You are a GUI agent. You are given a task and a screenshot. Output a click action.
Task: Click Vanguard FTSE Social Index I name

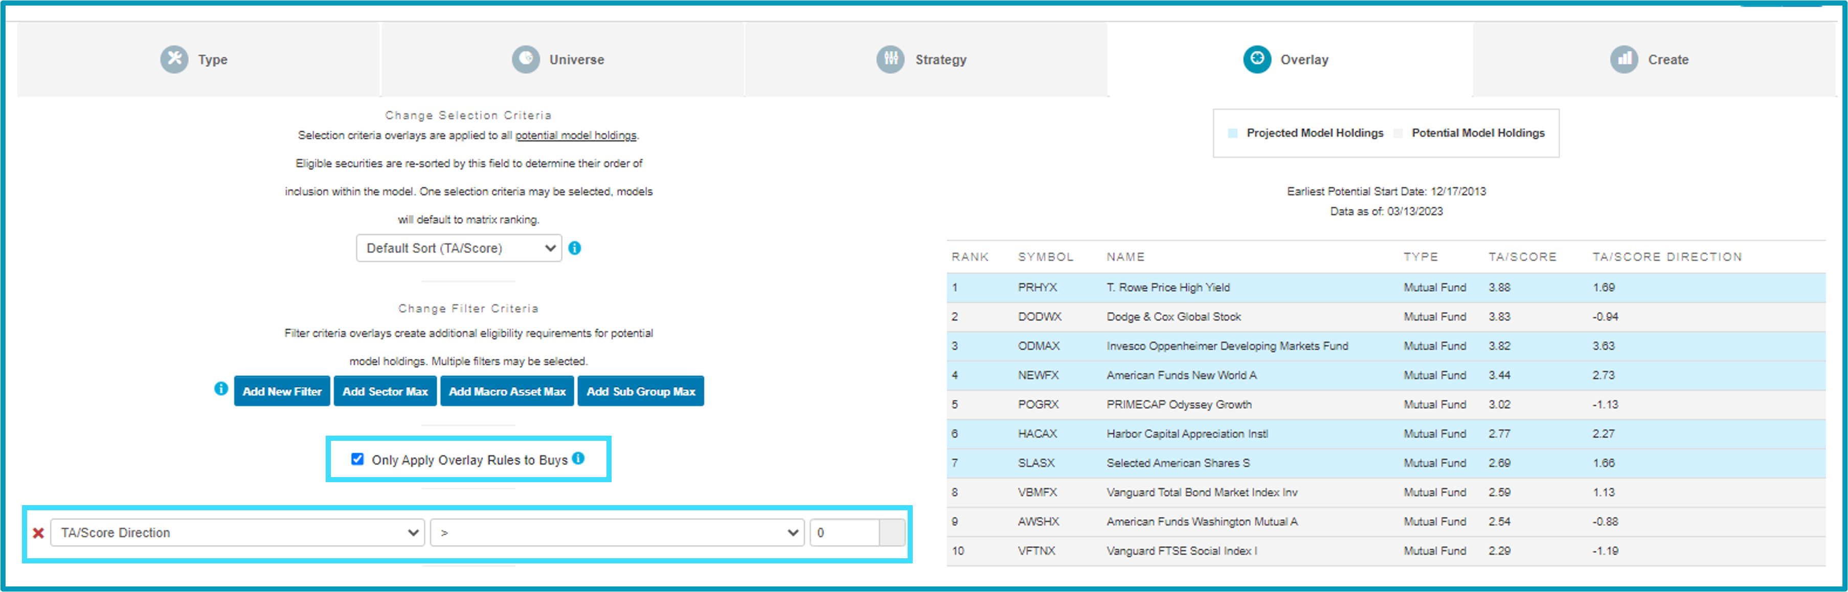point(1182,552)
